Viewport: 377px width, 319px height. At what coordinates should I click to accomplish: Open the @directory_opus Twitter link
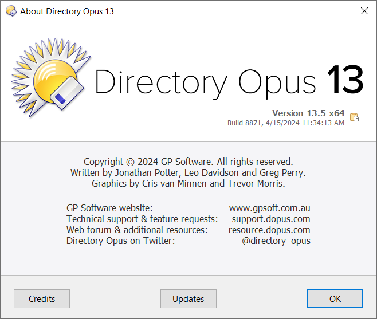(276, 241)
